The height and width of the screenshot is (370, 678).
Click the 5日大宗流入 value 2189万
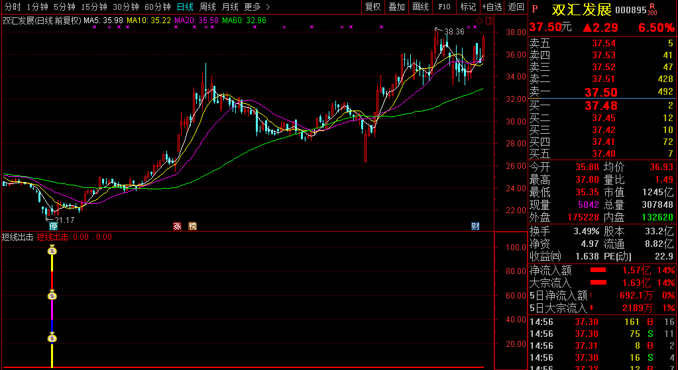point(638,308)
